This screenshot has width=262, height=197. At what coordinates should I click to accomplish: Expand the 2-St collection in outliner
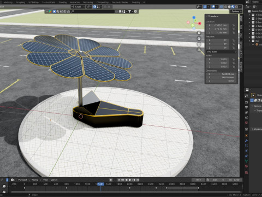pyautogui.click(x=249, y=19)
